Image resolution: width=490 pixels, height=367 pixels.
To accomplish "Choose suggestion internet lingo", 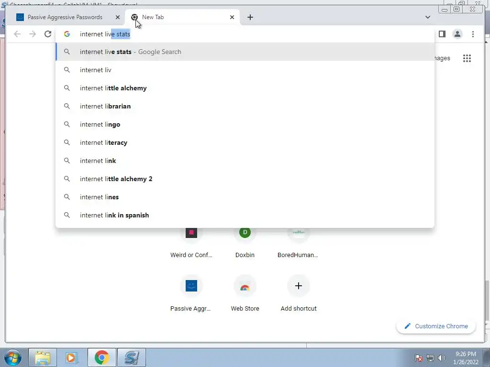I will point(245,124).
